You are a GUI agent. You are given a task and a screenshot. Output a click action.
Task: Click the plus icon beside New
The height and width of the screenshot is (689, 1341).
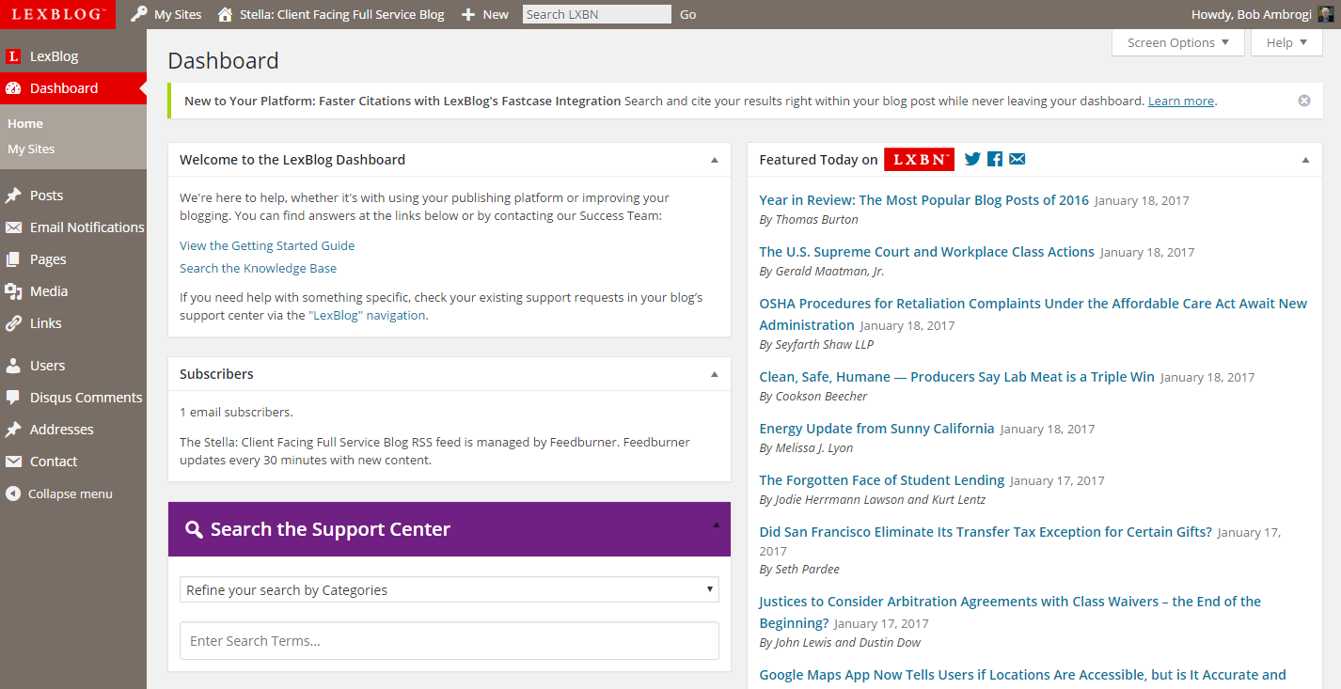click(x=468, y=15)
